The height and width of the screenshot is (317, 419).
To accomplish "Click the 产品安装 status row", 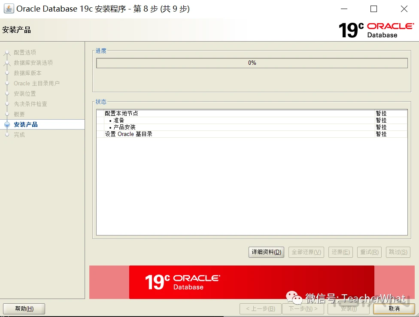I will point(252,127).
